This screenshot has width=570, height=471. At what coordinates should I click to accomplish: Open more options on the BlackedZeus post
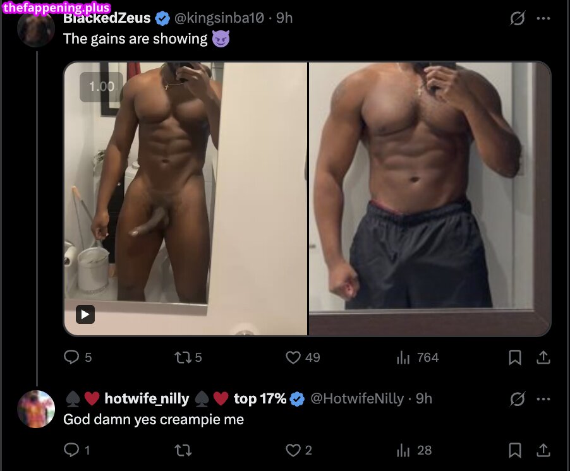(x=543, y=18)
